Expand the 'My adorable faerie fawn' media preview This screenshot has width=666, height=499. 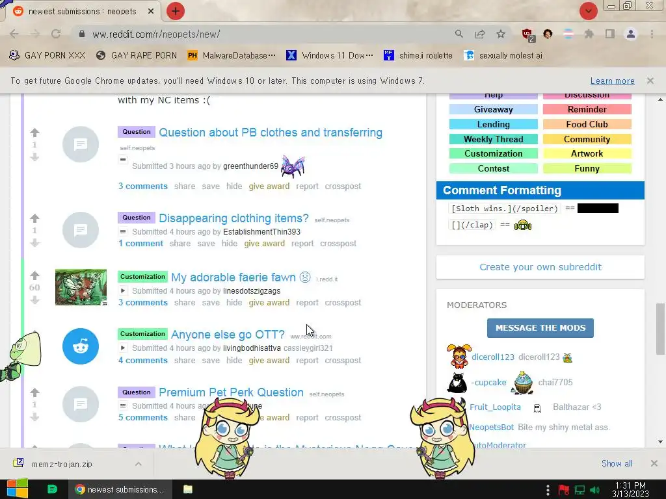tap(123, 290)
